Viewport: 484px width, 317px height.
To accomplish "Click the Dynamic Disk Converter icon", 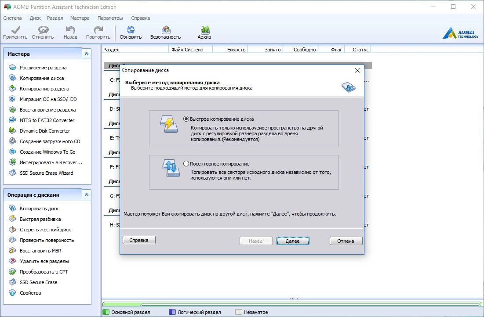I will click(x=12, y=130).
